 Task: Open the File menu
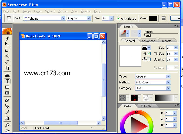[6, 11]
